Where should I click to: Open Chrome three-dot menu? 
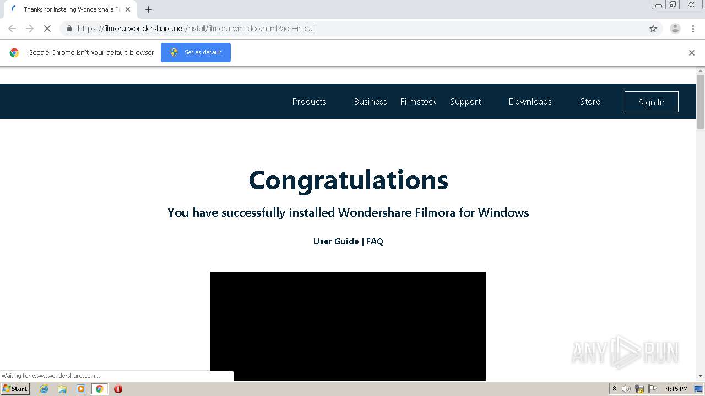pos(693,29)
